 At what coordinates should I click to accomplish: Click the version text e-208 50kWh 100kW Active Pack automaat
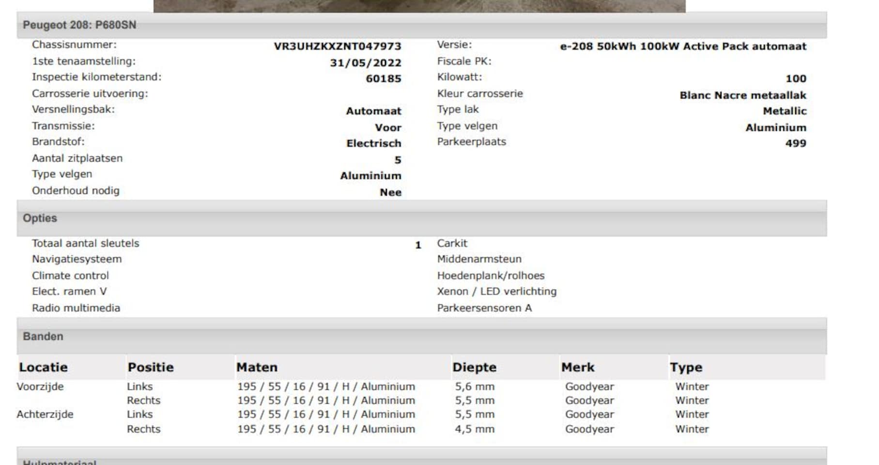(x=683, y=46)
